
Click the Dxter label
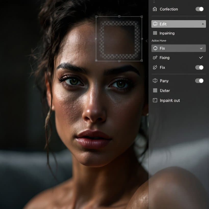(x=165, y=91)
